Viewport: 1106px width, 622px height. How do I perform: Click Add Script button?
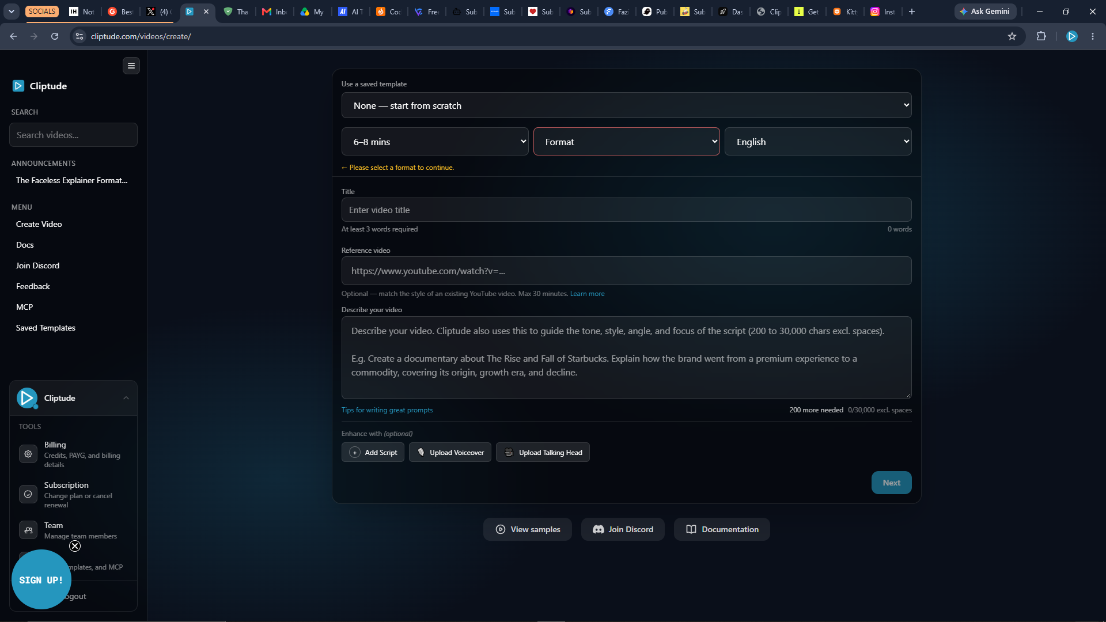pyautogui.click(x=373, y=452)
